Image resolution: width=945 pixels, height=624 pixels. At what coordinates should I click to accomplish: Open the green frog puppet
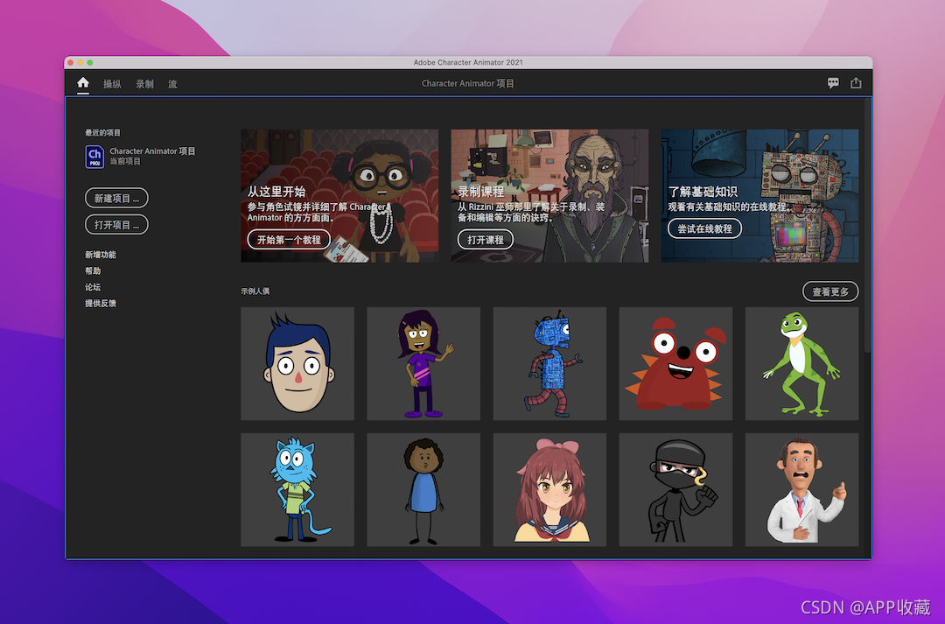tap(802, 363)
